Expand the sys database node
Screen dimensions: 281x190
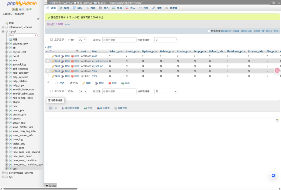point(3,177)
